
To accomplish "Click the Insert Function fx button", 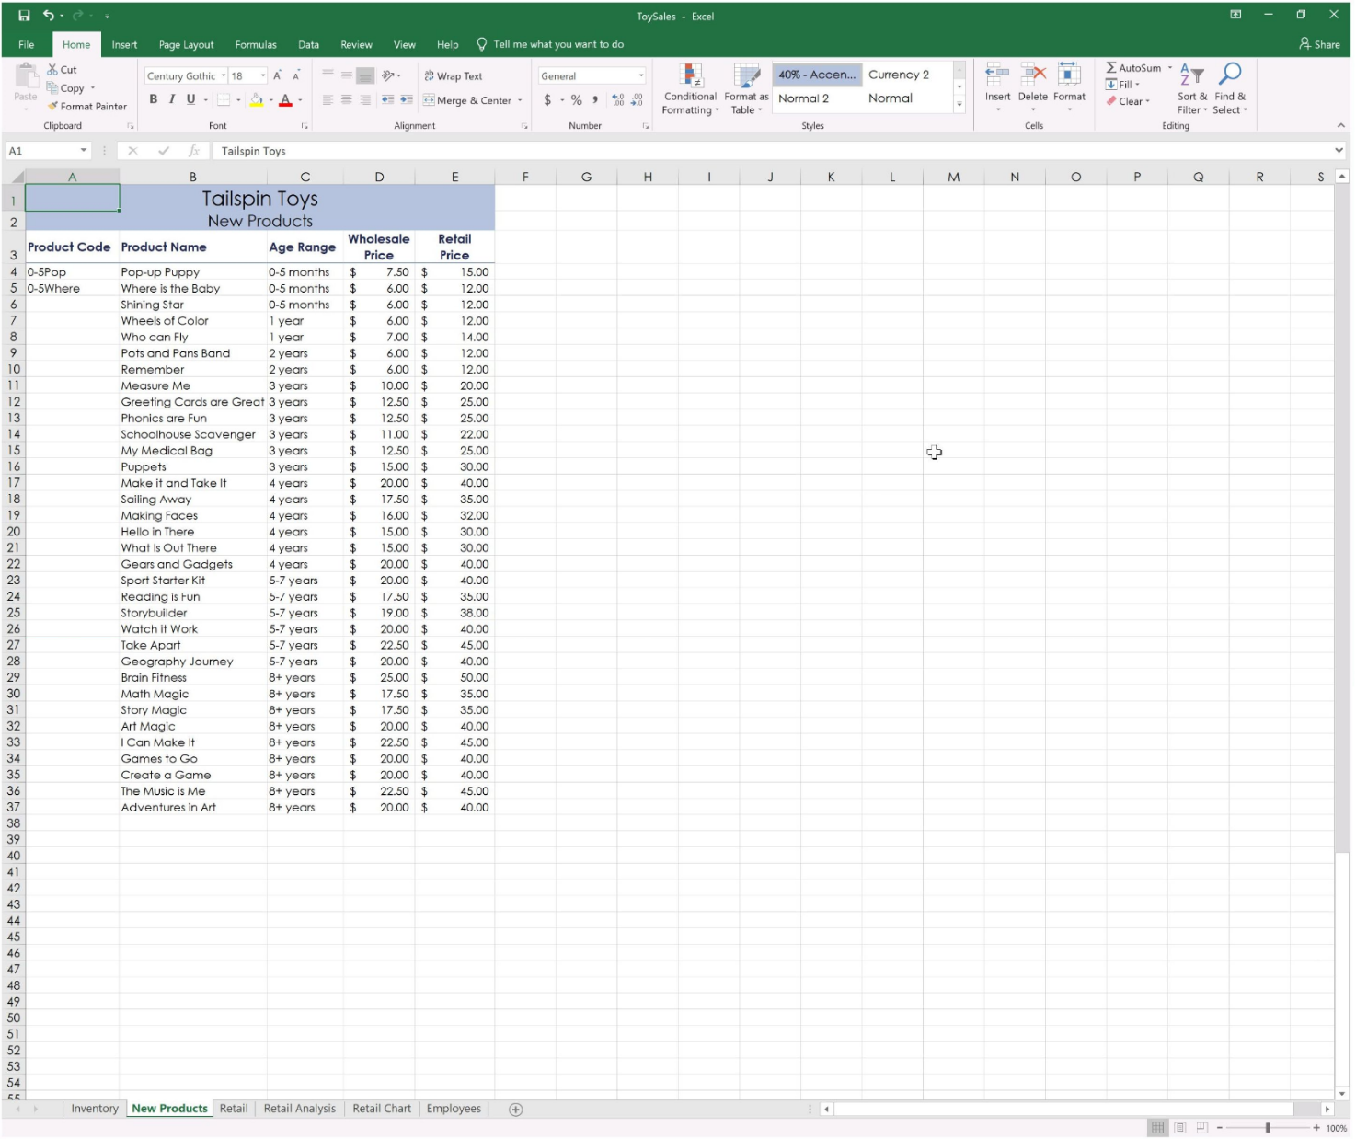I will coord(194,151).
